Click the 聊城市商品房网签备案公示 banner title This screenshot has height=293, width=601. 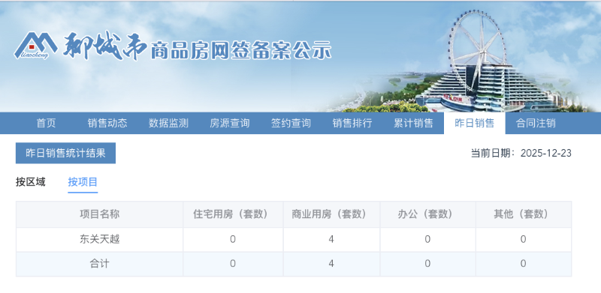(197, 46)
